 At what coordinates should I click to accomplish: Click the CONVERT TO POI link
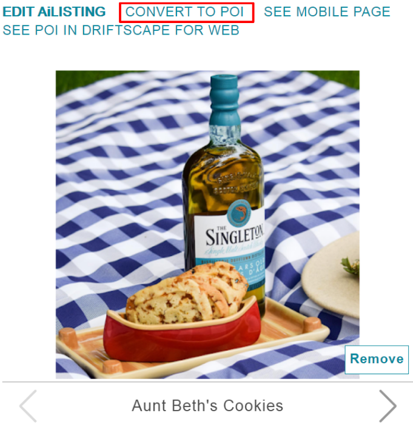pyautogui.click(x=184, y=12)
